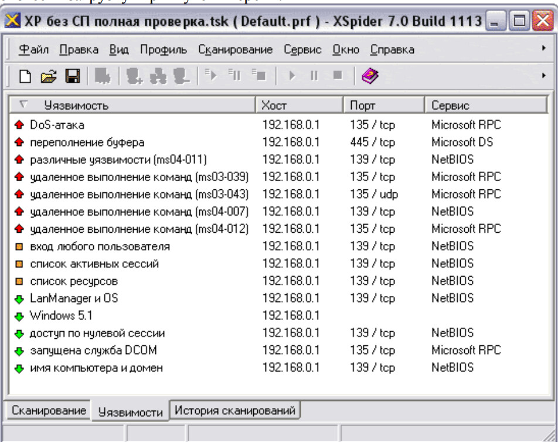Expand the menu bar overflow arrow
558x442 pixels.
click(x=543, y=50)
